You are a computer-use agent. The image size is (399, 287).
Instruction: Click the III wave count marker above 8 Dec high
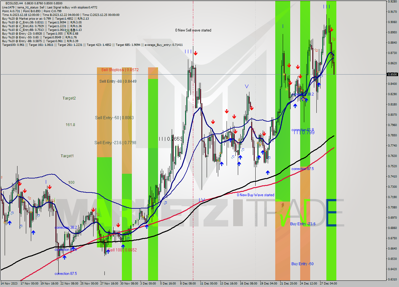coord(188,52)
